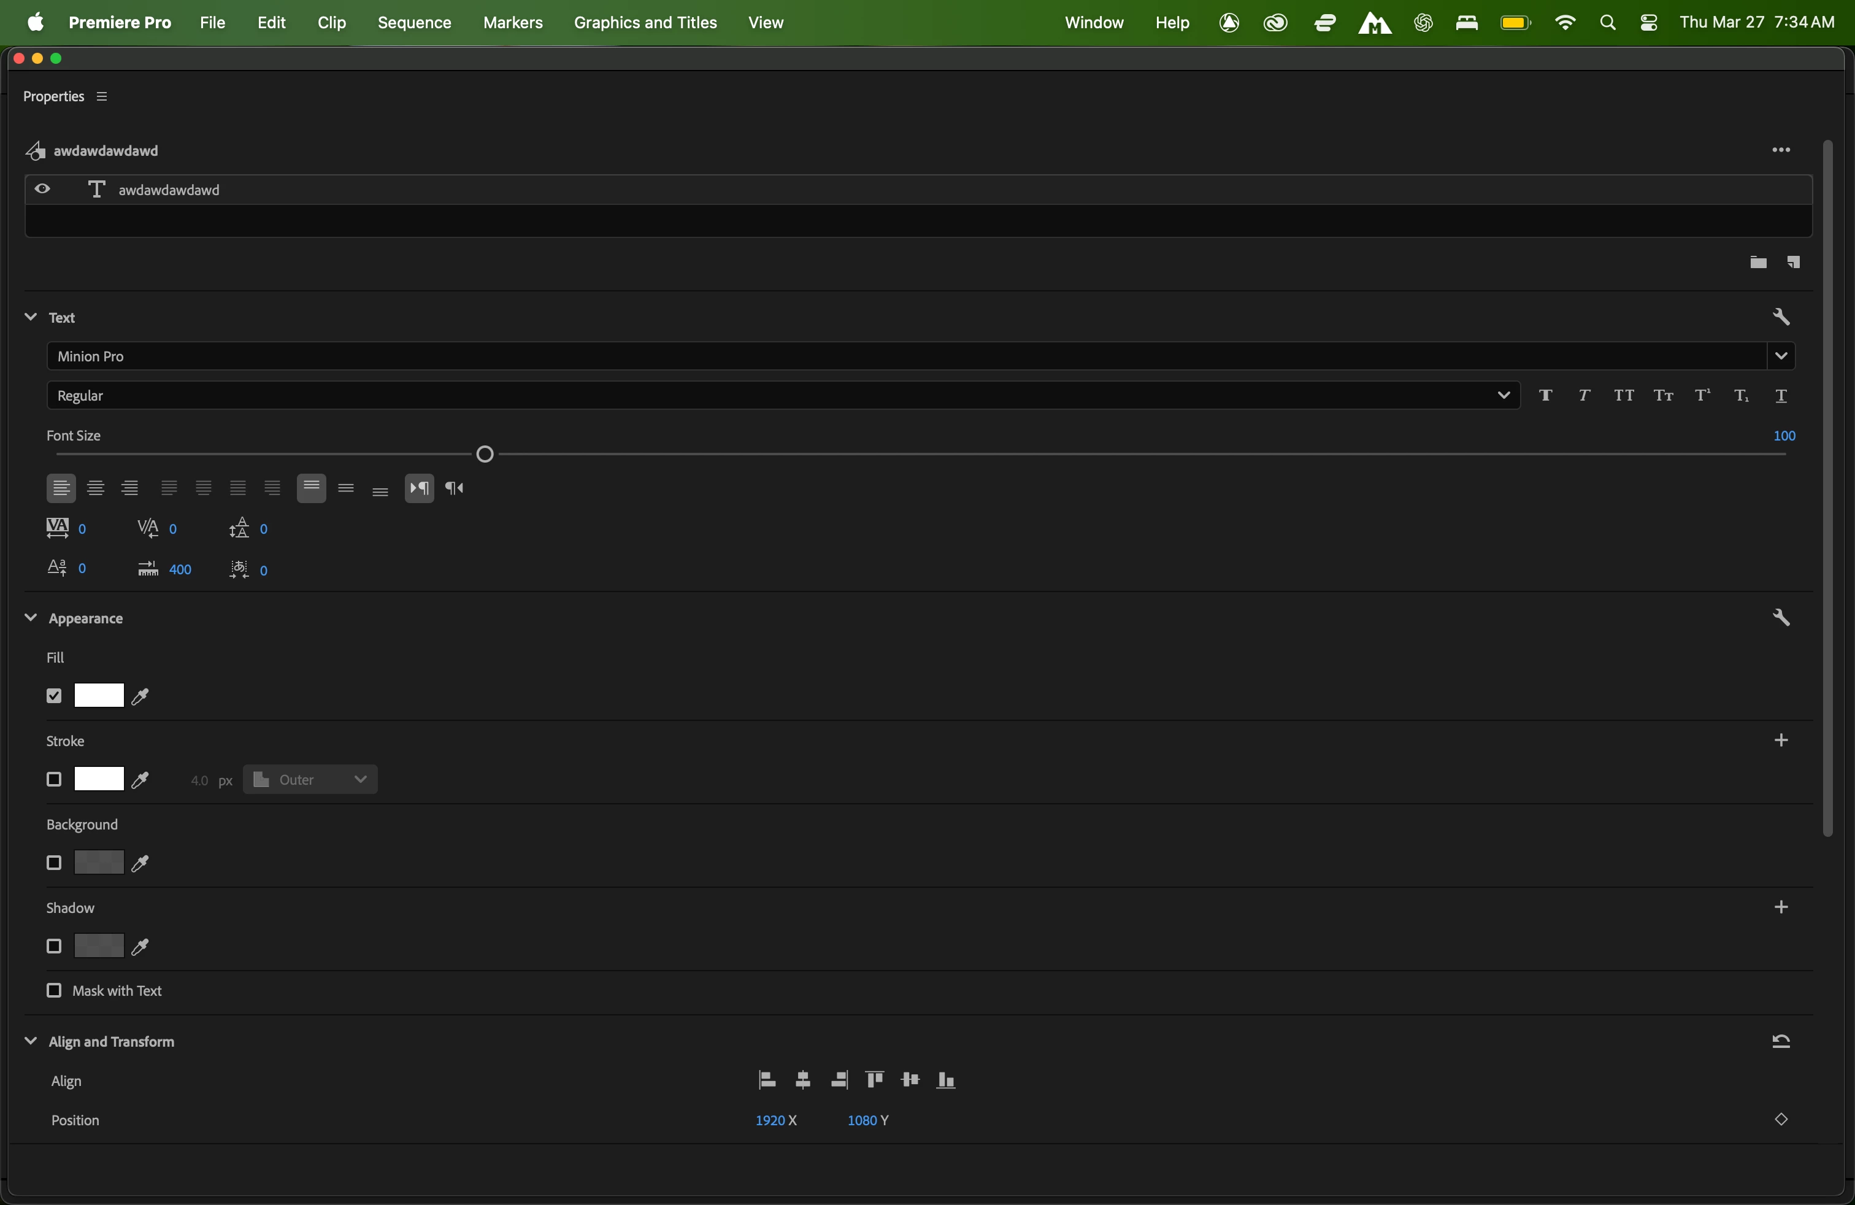
Task: Apply Underline text style
Action: 1782,396
